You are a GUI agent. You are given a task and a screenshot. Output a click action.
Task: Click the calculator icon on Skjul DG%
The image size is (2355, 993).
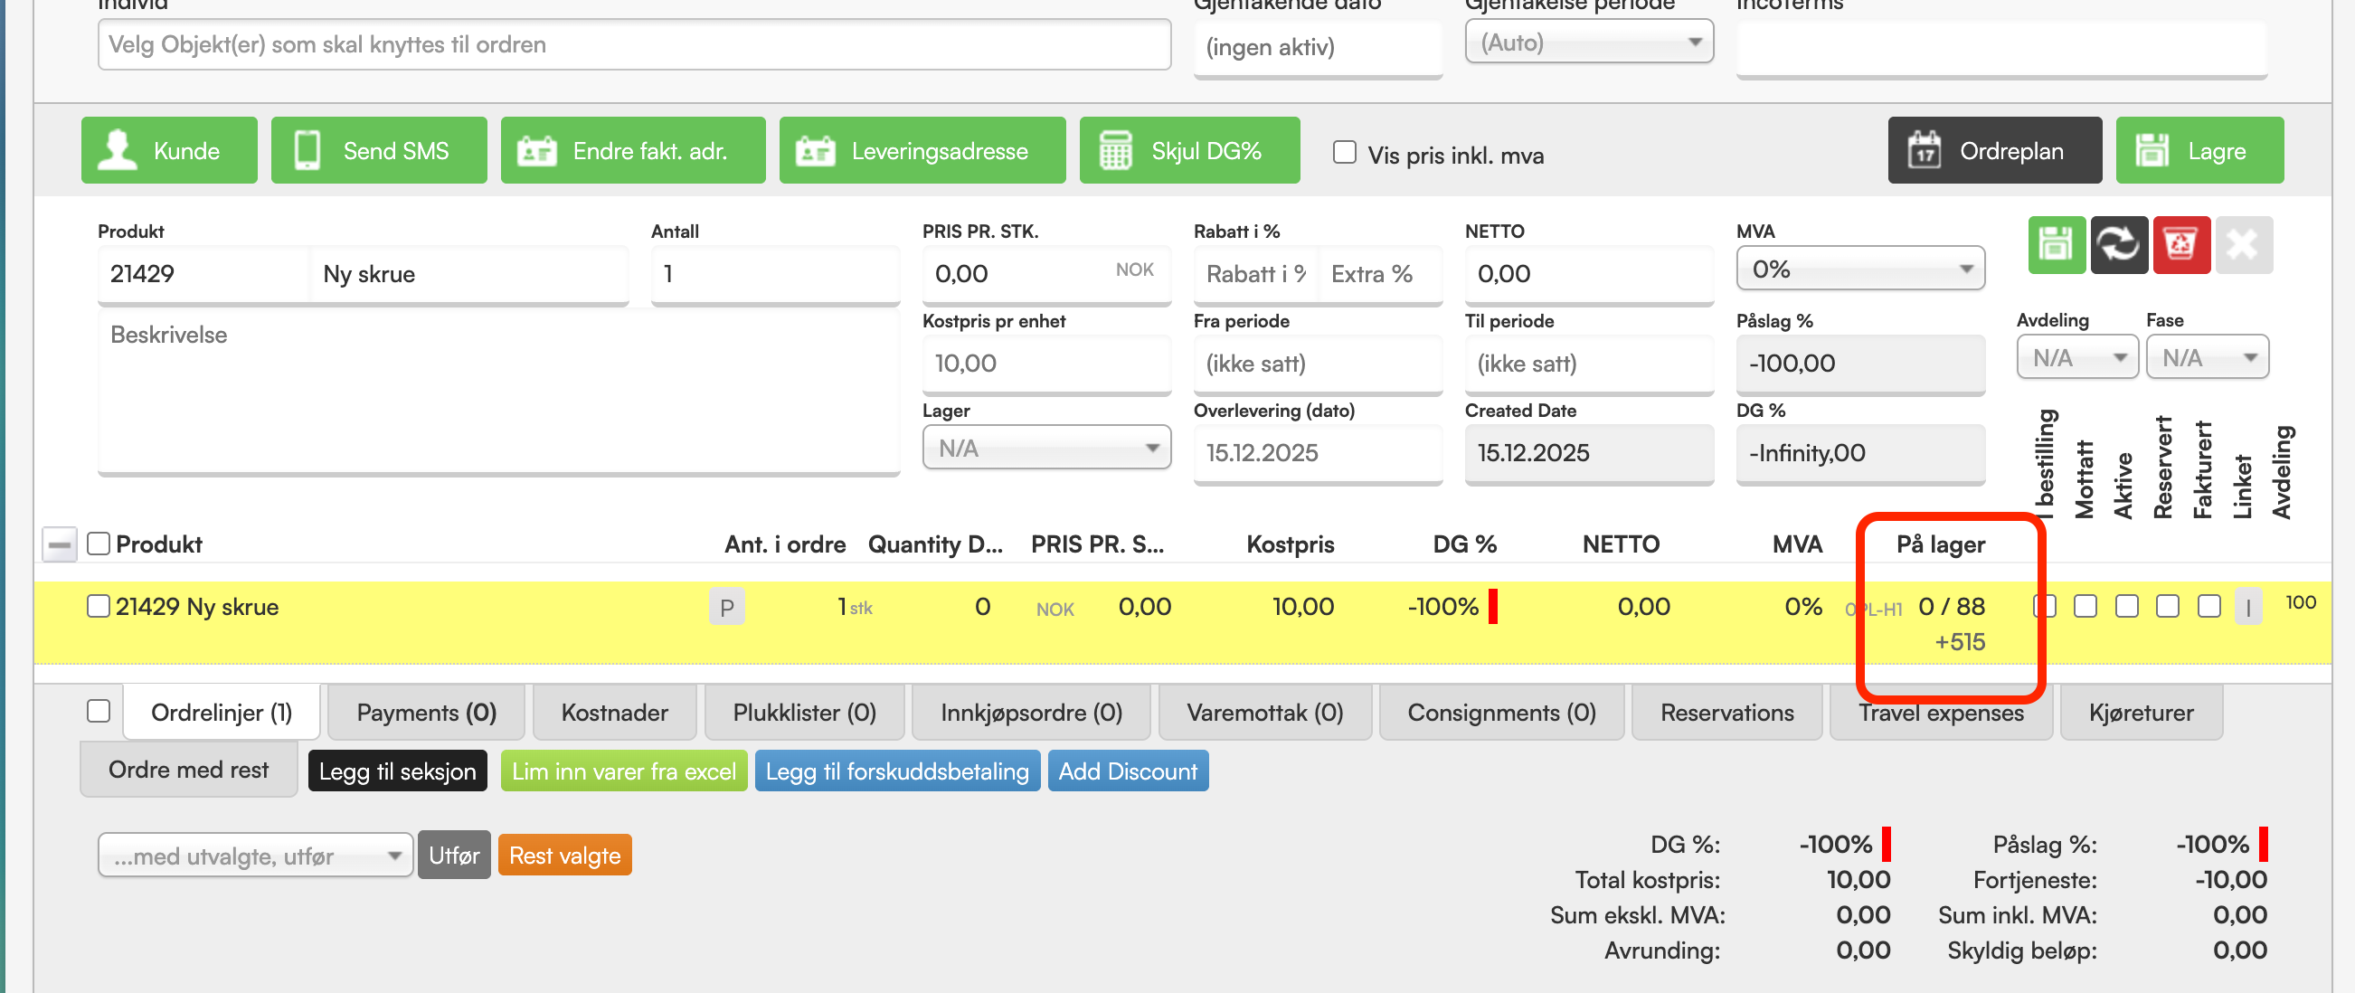[x=1114, y=151]
